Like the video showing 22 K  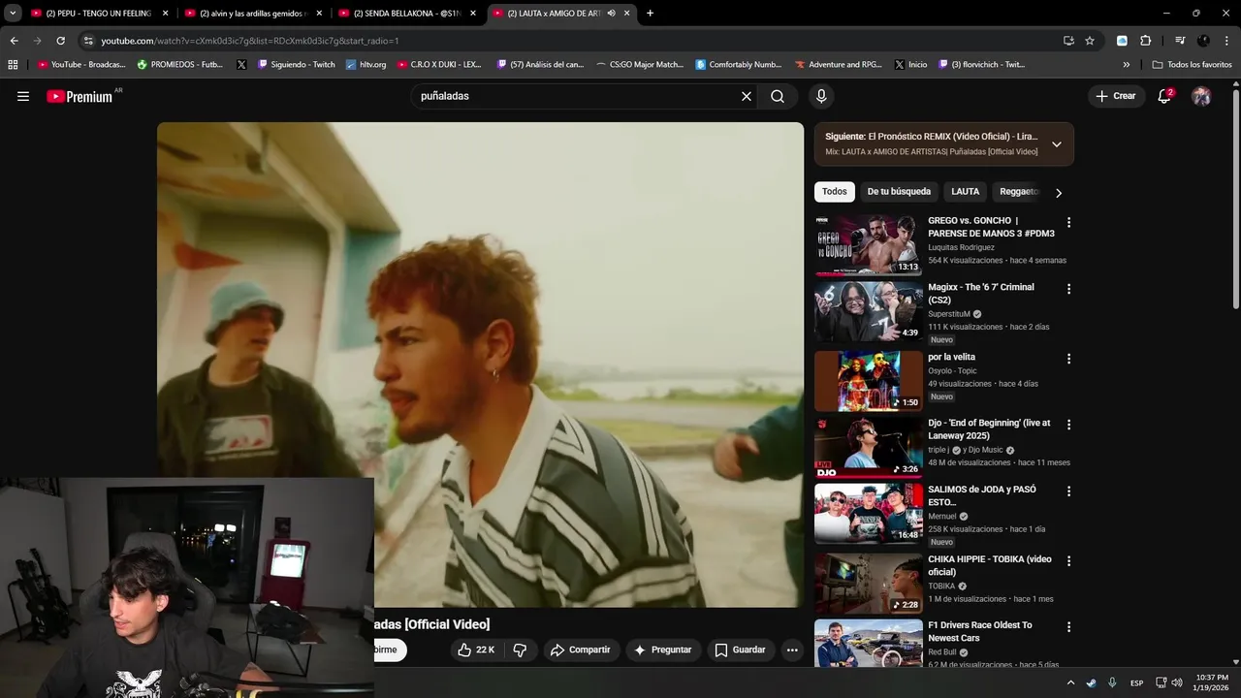coord(477,650)
